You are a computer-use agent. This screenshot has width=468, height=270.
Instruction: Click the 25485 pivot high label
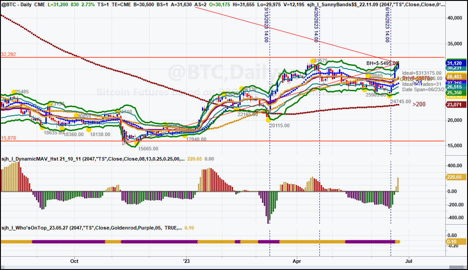click(22, 92)
